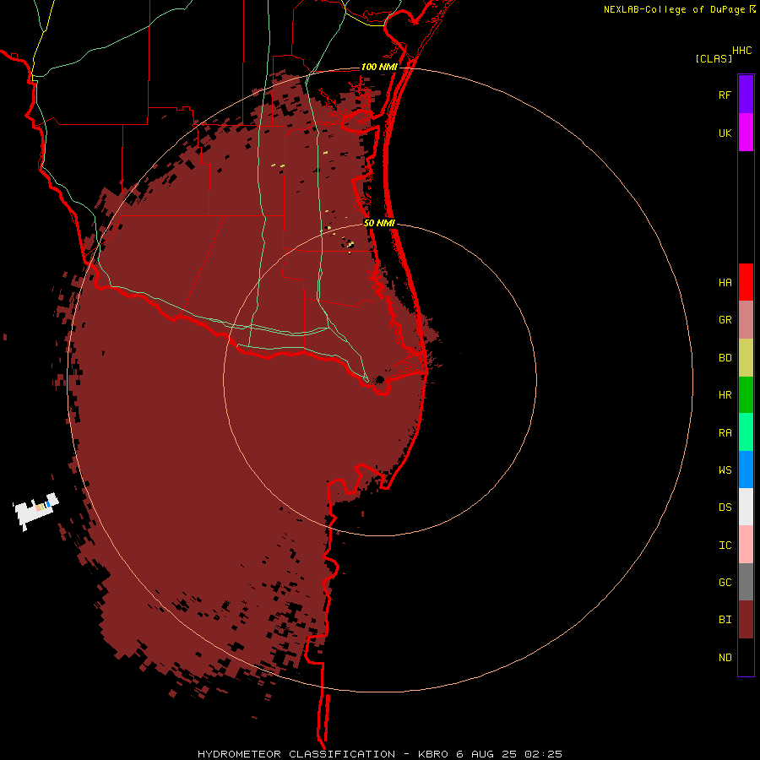This screenshot has width=760, height=760.
Task: Click the GR legend color swatch
Action: pyautogui.click(x=746, y=320)
